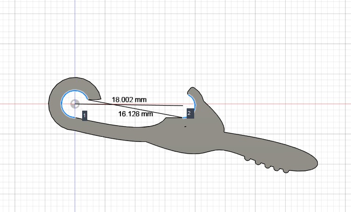Select the last grip bump near handle end
Screen dimensions: 351x212
coord(286,171)
